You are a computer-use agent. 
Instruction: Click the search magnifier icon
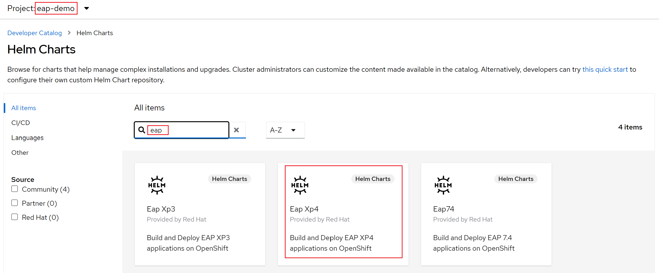[x=141, y=130]
